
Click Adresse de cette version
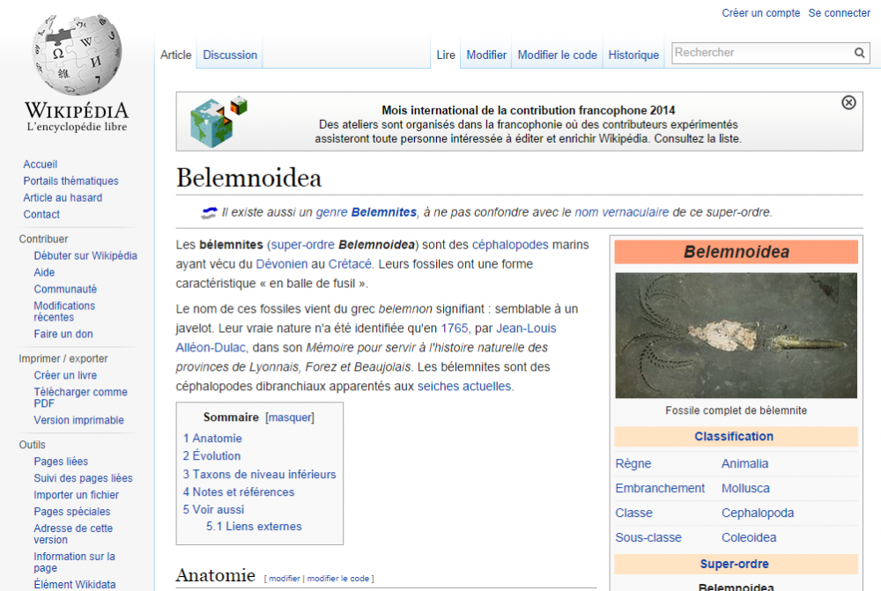point(73,535)
